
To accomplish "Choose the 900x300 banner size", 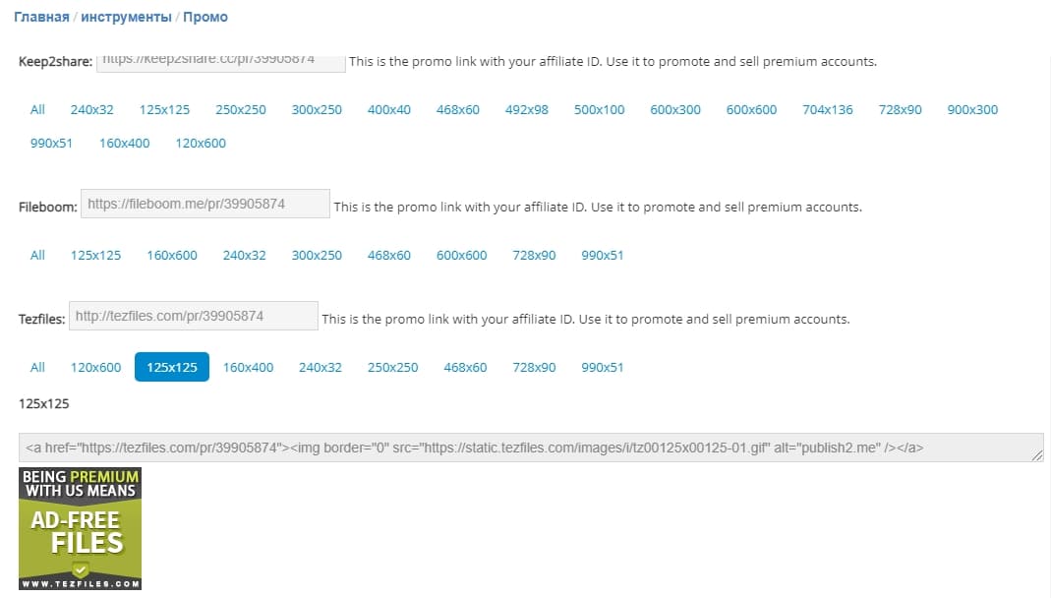I will (x=972, y=109).
